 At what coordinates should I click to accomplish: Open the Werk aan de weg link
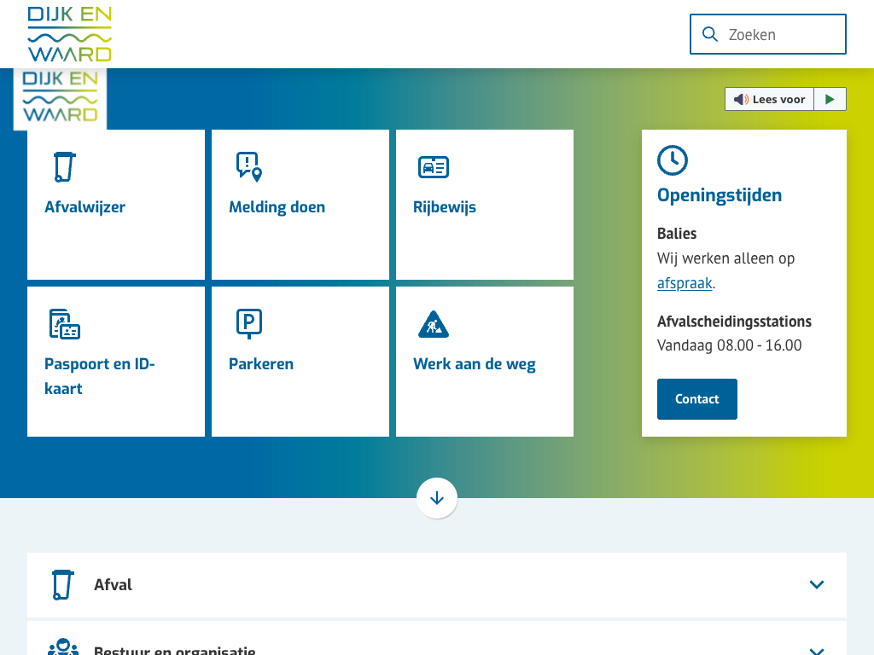pos(474,364)
